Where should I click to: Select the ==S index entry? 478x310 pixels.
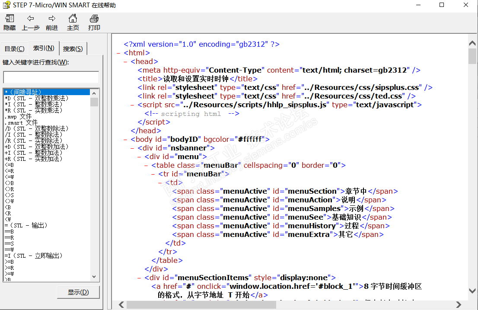pyautogui.click(x=9, y=243)
